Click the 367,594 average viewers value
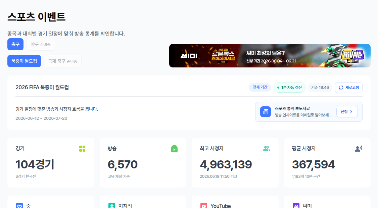 click(x=314, y=165)
